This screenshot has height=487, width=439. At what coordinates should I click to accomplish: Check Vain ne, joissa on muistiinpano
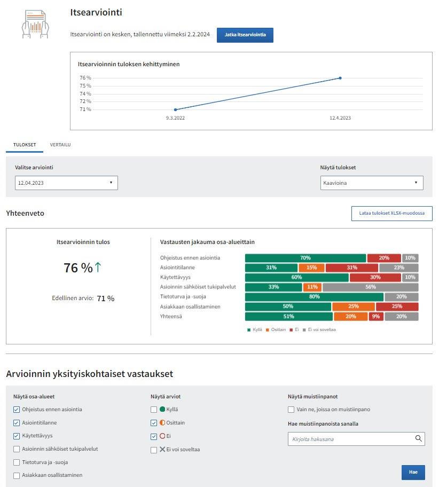(x=291, y=410)
